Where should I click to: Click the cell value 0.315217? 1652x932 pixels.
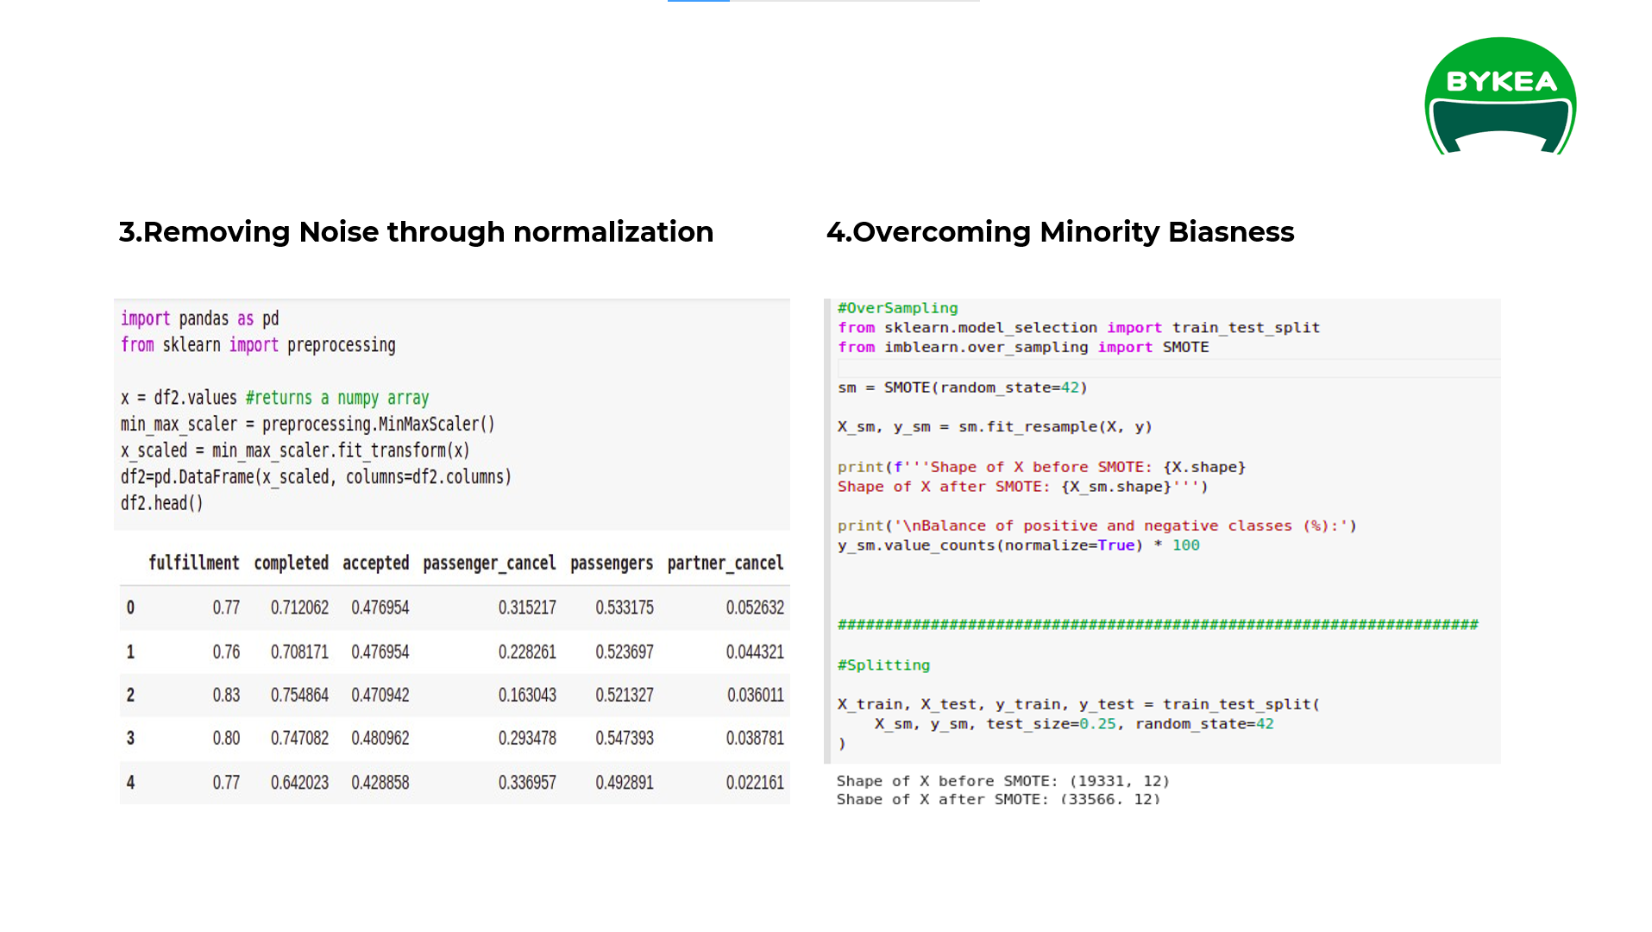point(527,608)
